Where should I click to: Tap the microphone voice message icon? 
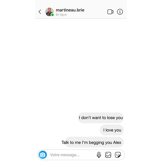tap(99, 155)
